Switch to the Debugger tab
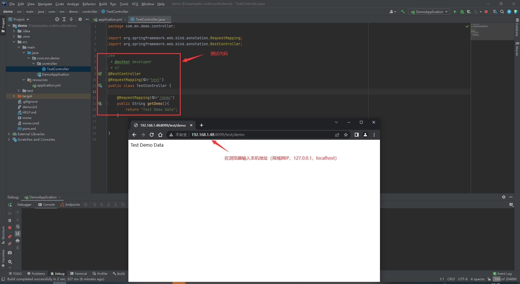The width and height of the screenshot is (520, 284). click(x=24, y=205)
